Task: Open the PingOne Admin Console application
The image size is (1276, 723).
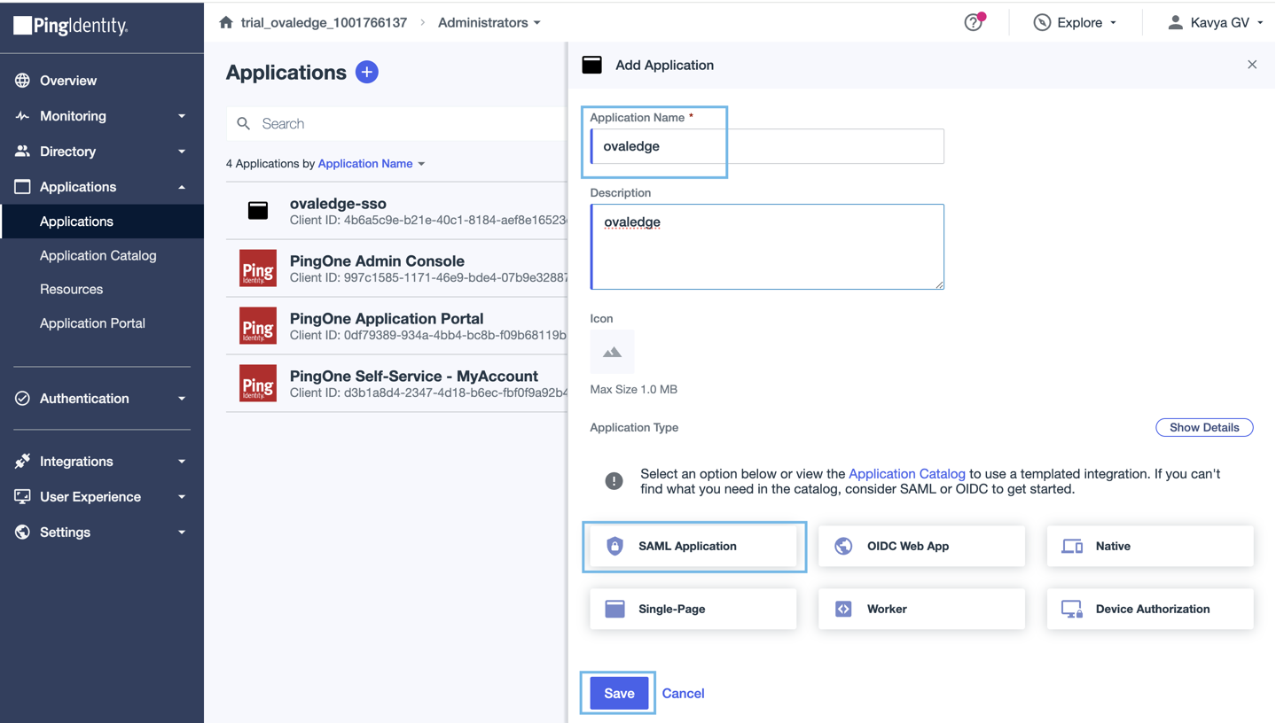Action: coord(396,268)
